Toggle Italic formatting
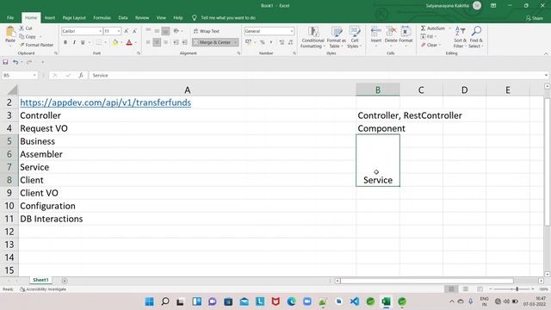 74,42
